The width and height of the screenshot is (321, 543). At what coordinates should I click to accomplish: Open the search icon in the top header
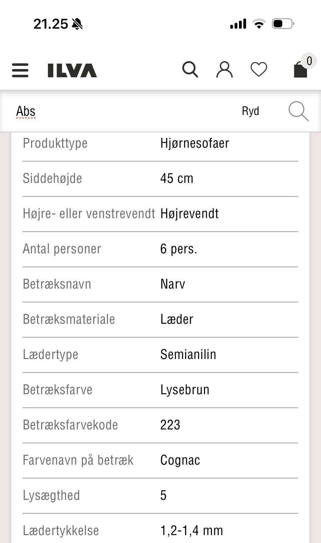(x=190, y=69)
